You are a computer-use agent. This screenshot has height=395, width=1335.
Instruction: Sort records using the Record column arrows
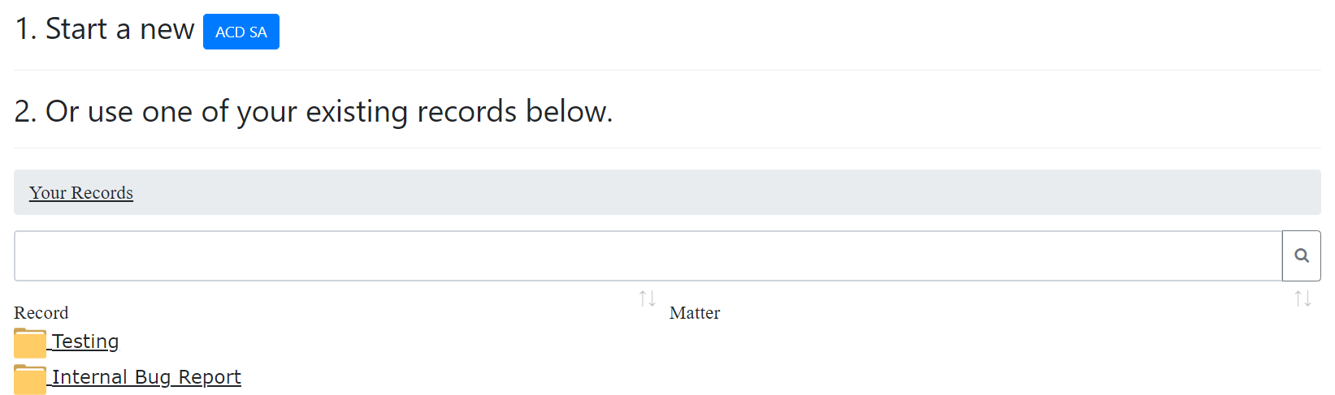point(647,299)
